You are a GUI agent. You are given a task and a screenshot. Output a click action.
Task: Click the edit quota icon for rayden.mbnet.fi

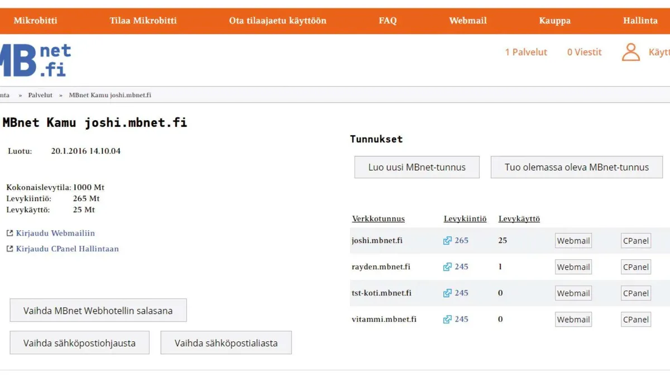pyautogui.click(x=447, y=267)
